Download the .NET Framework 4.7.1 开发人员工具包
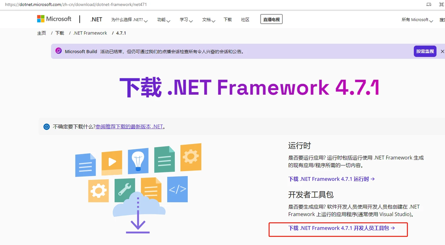 (x=342, y=228)
